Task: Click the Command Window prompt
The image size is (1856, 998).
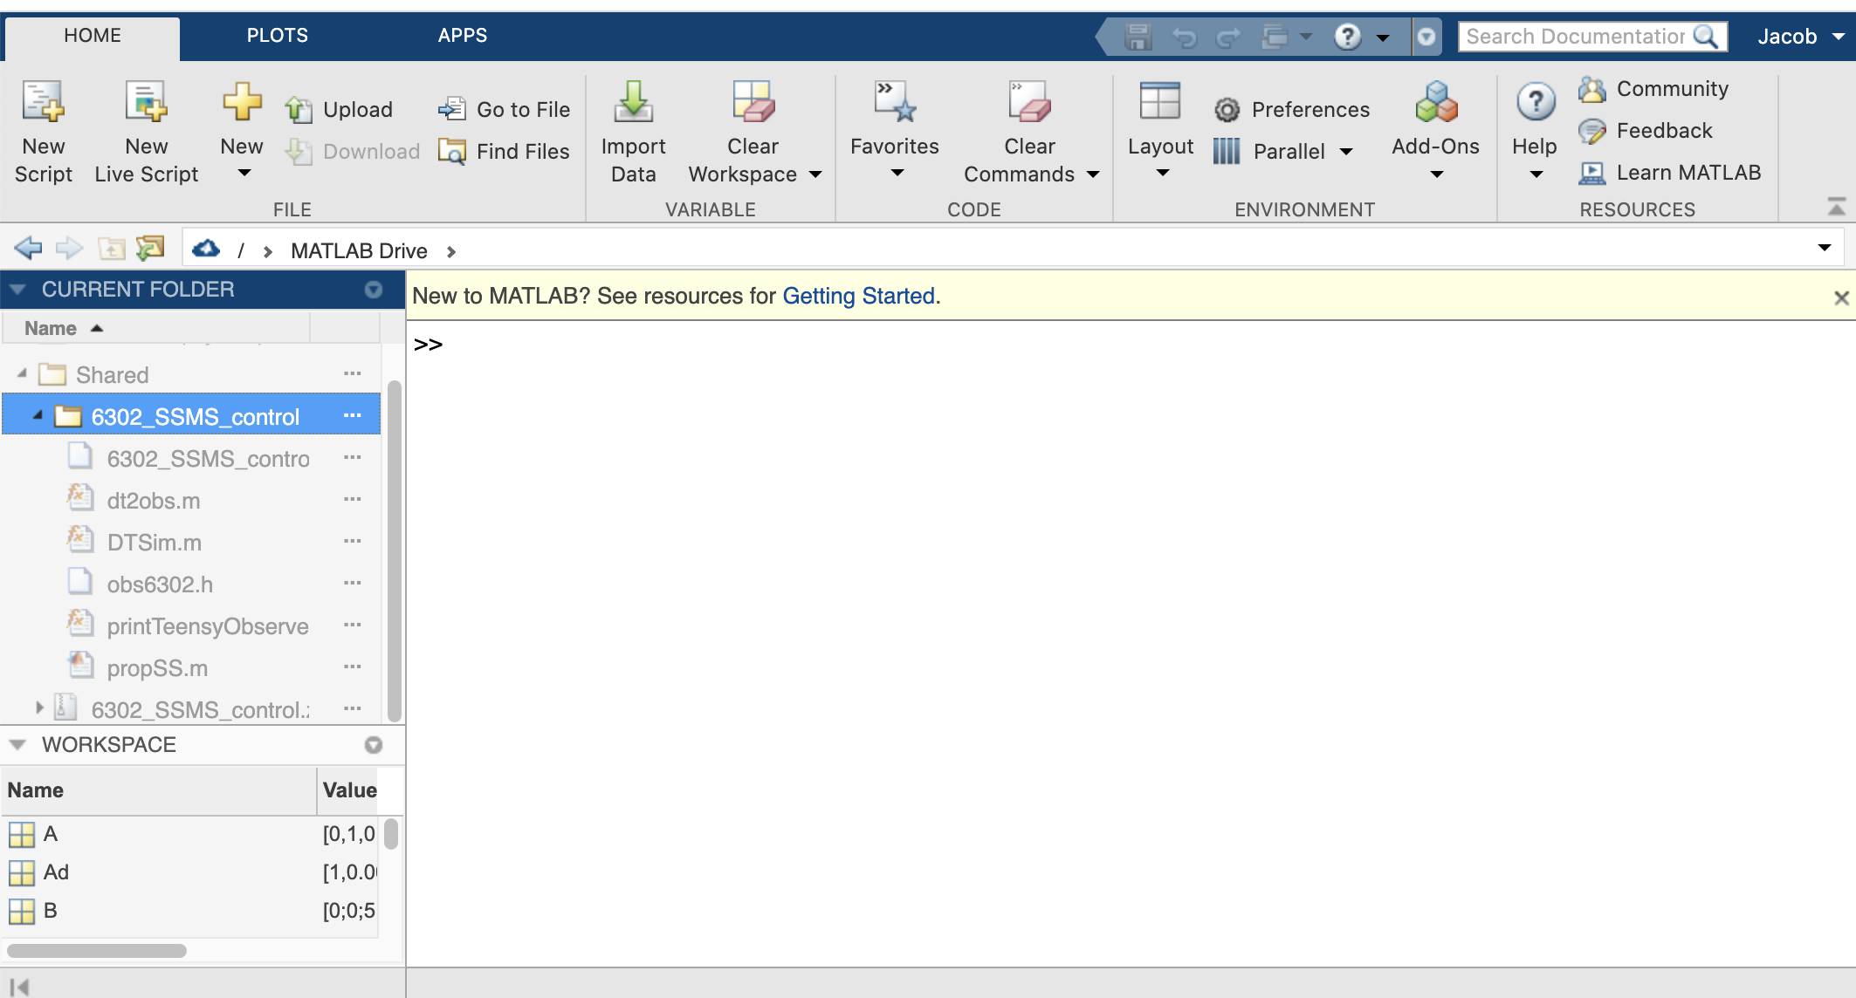Action: pyautogui.click(x=428, y=345)
